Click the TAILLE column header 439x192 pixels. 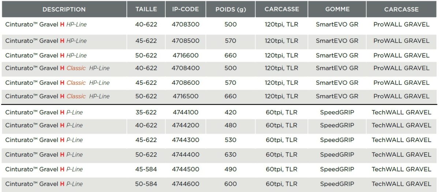click(x=146, y=10)
